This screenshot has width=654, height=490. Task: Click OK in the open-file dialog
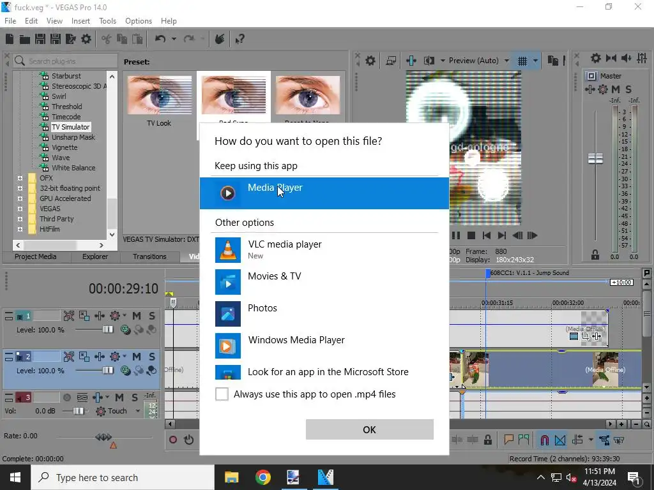tap(370, 429)
